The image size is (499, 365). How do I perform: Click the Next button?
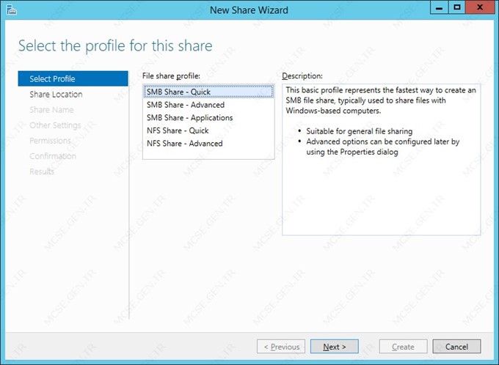click(x=335, y=347)
